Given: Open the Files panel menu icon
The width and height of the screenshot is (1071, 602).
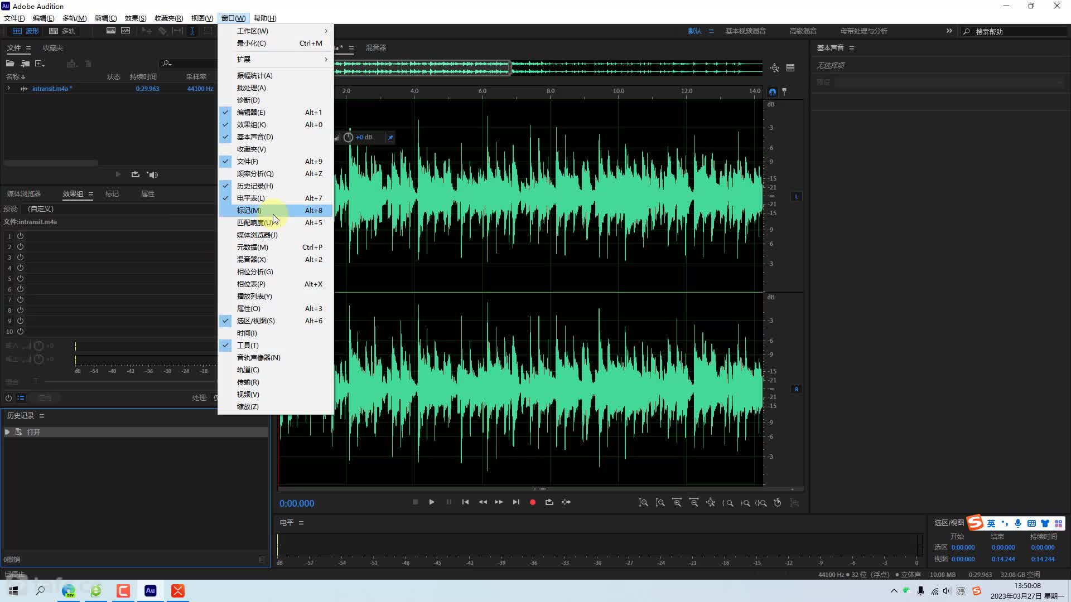Looking at the screenshot, I should [x=28, y=48].
